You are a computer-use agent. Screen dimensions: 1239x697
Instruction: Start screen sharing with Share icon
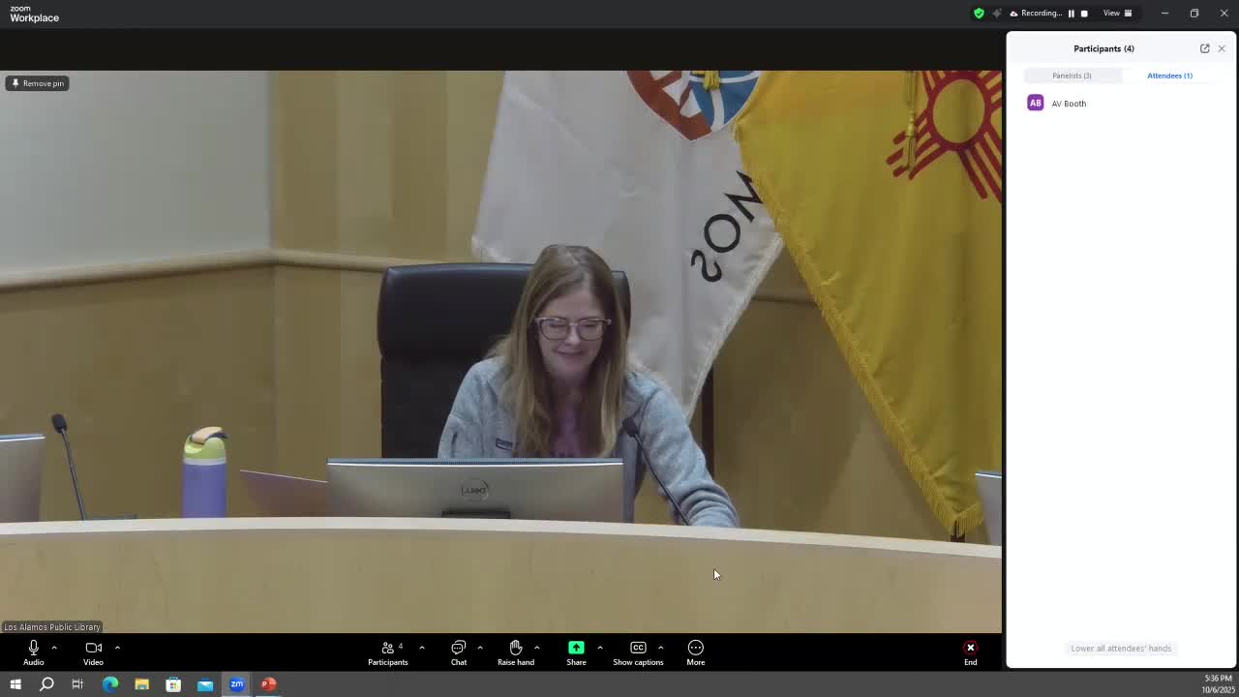[x=576, y=652]
